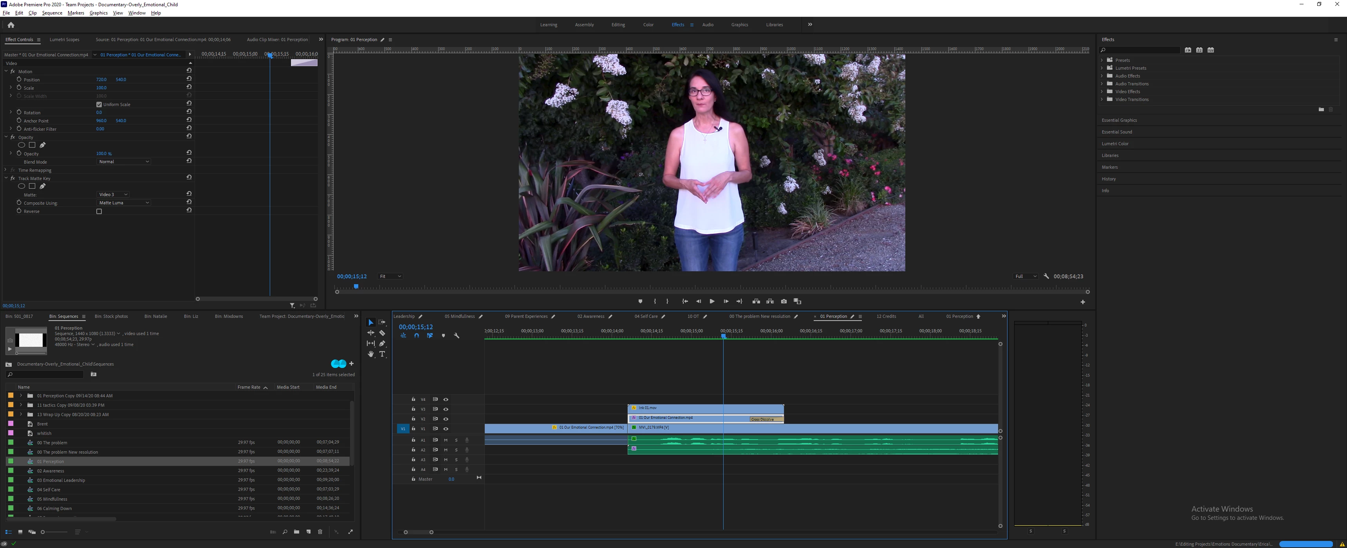
Task: Hide the V3 track output
Action: click(x=446, y=409)
